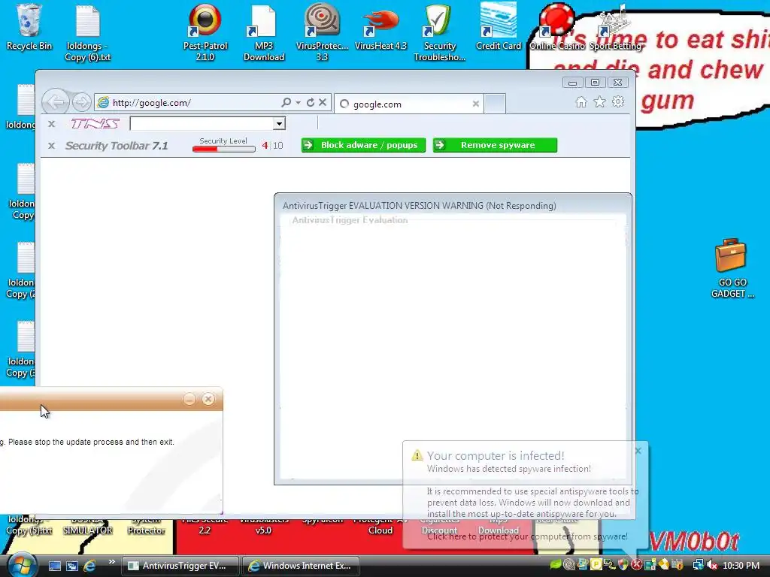Click the Block adware / popups button
This screenshot has width=770, height=577.
[363, 145]
